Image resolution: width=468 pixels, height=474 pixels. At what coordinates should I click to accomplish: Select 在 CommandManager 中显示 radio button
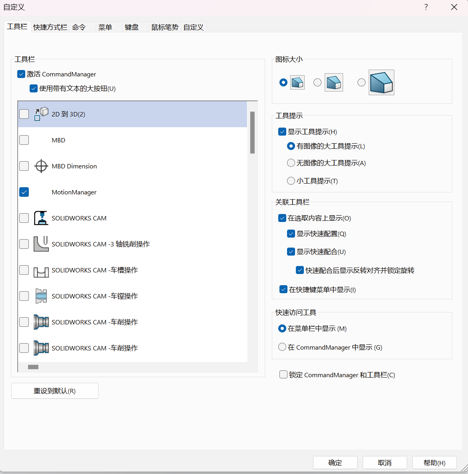coord(282,347)
